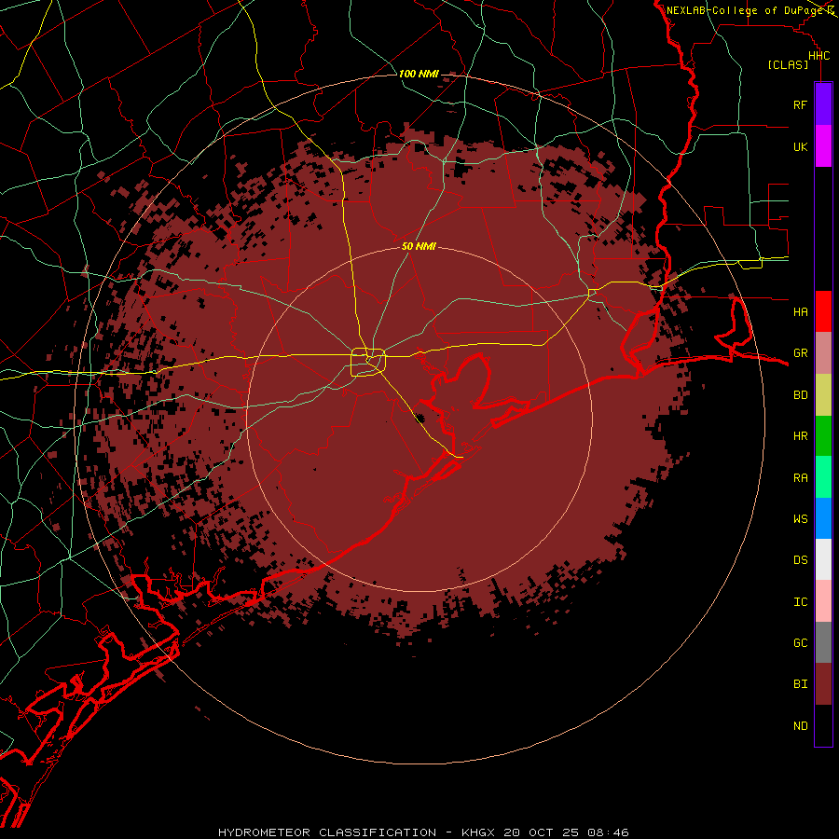Click the HYDROMETEOR CLASSIFICATION title text
Image resolution: width=839 pixels, height=839 pixels.
coord(327,832)
